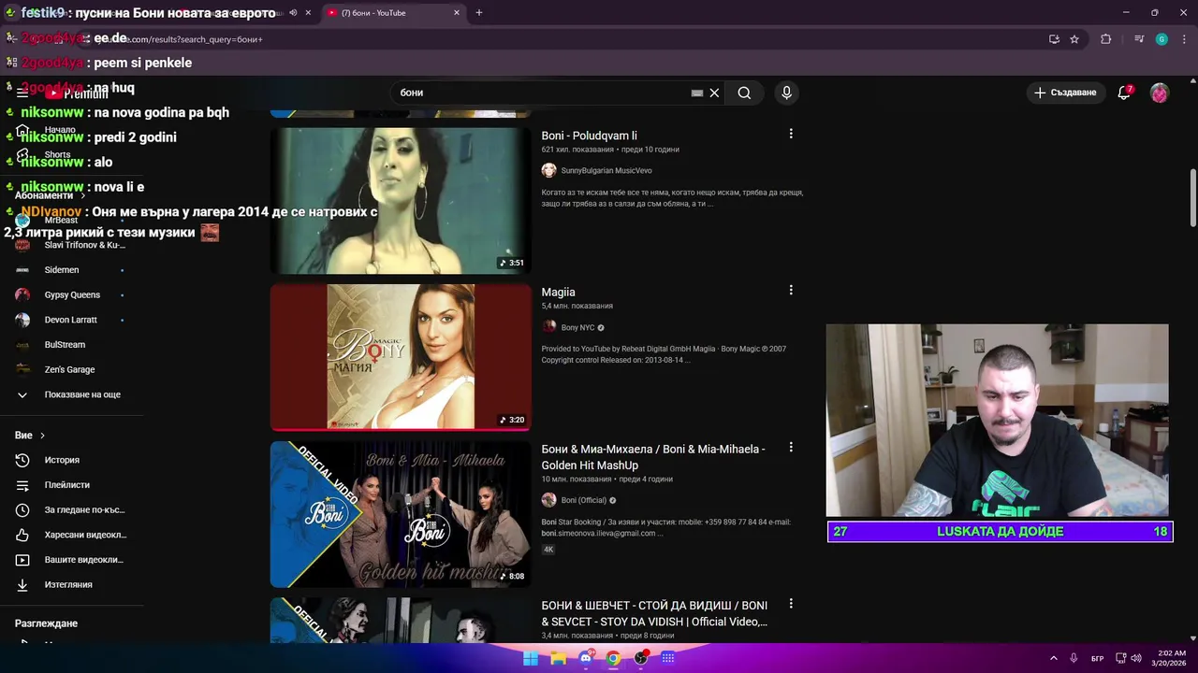Play the Boni - Poludqvam li thumbnail
This screenshot has width=1198, height=673.
point(401,200)
